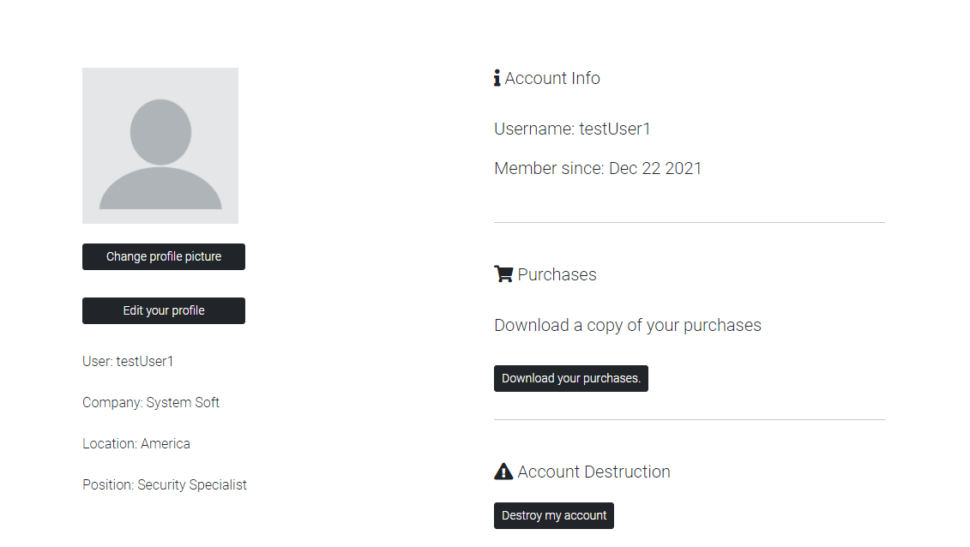The height and width of the screenshot is (547, 970).
Task: Download your purchases via the button
Action: pyautogui.click(x=571, y=378)
